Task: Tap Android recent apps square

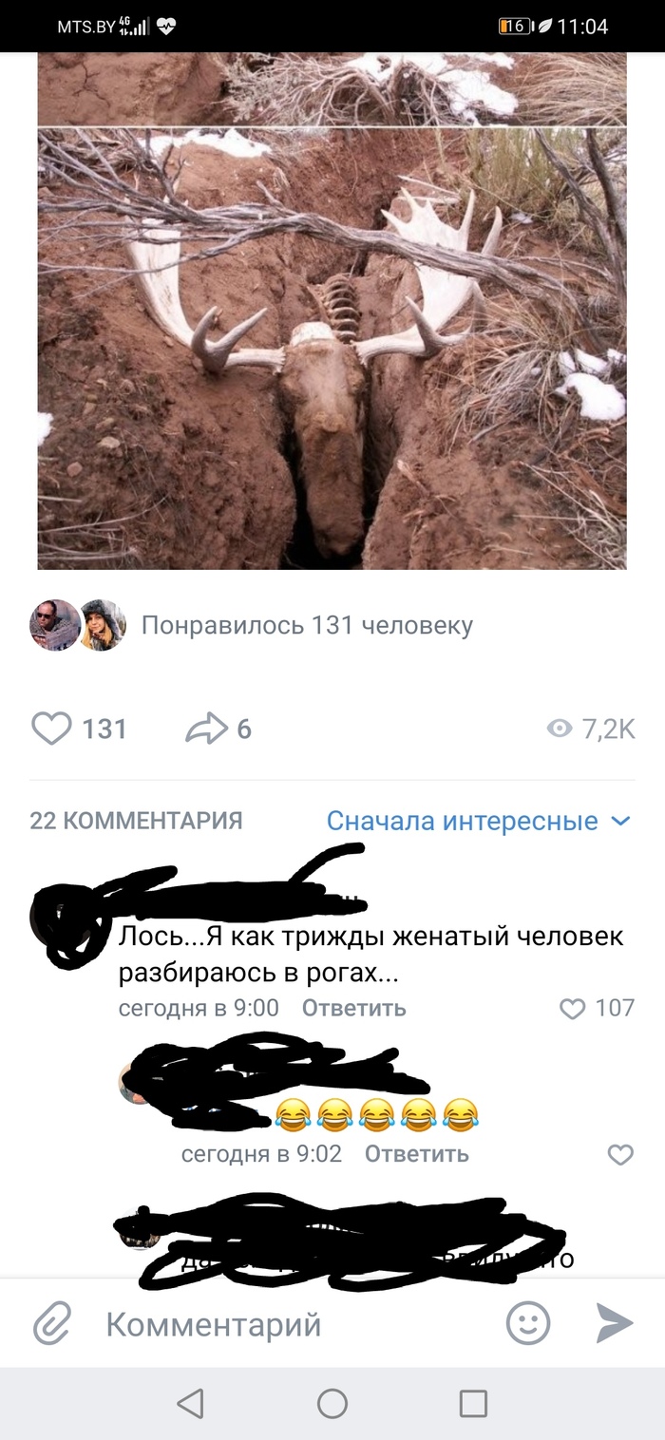Action: point(473,1403)
